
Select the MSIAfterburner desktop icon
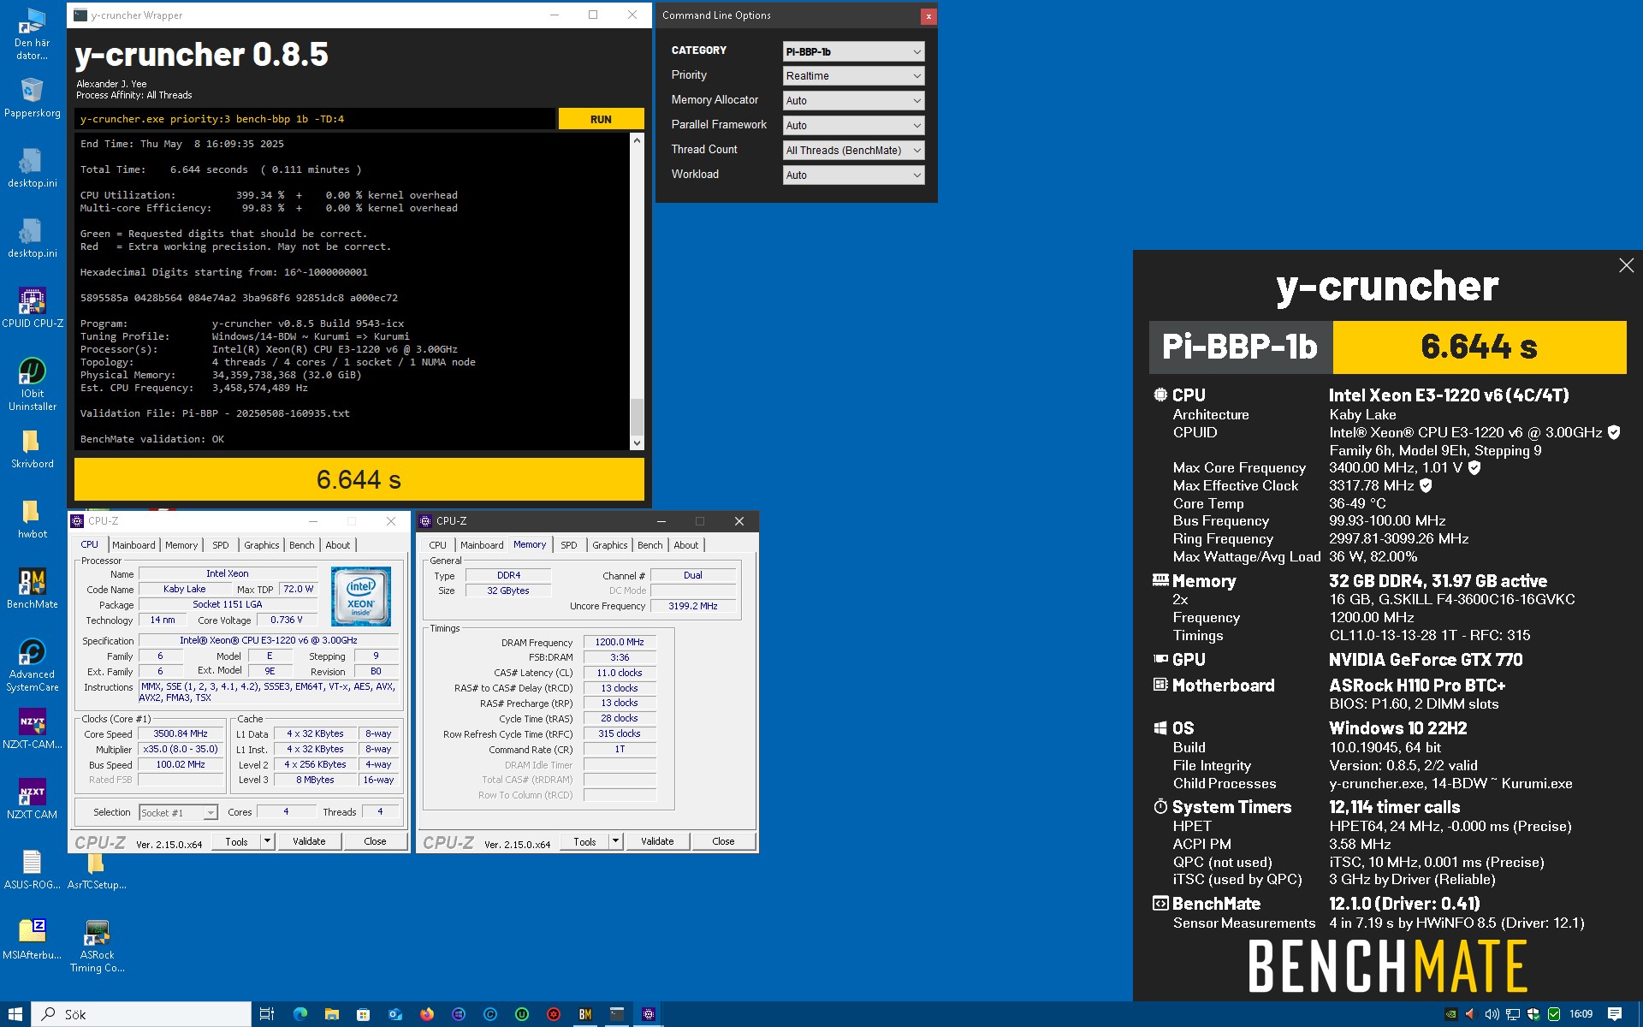pos(32,940)
